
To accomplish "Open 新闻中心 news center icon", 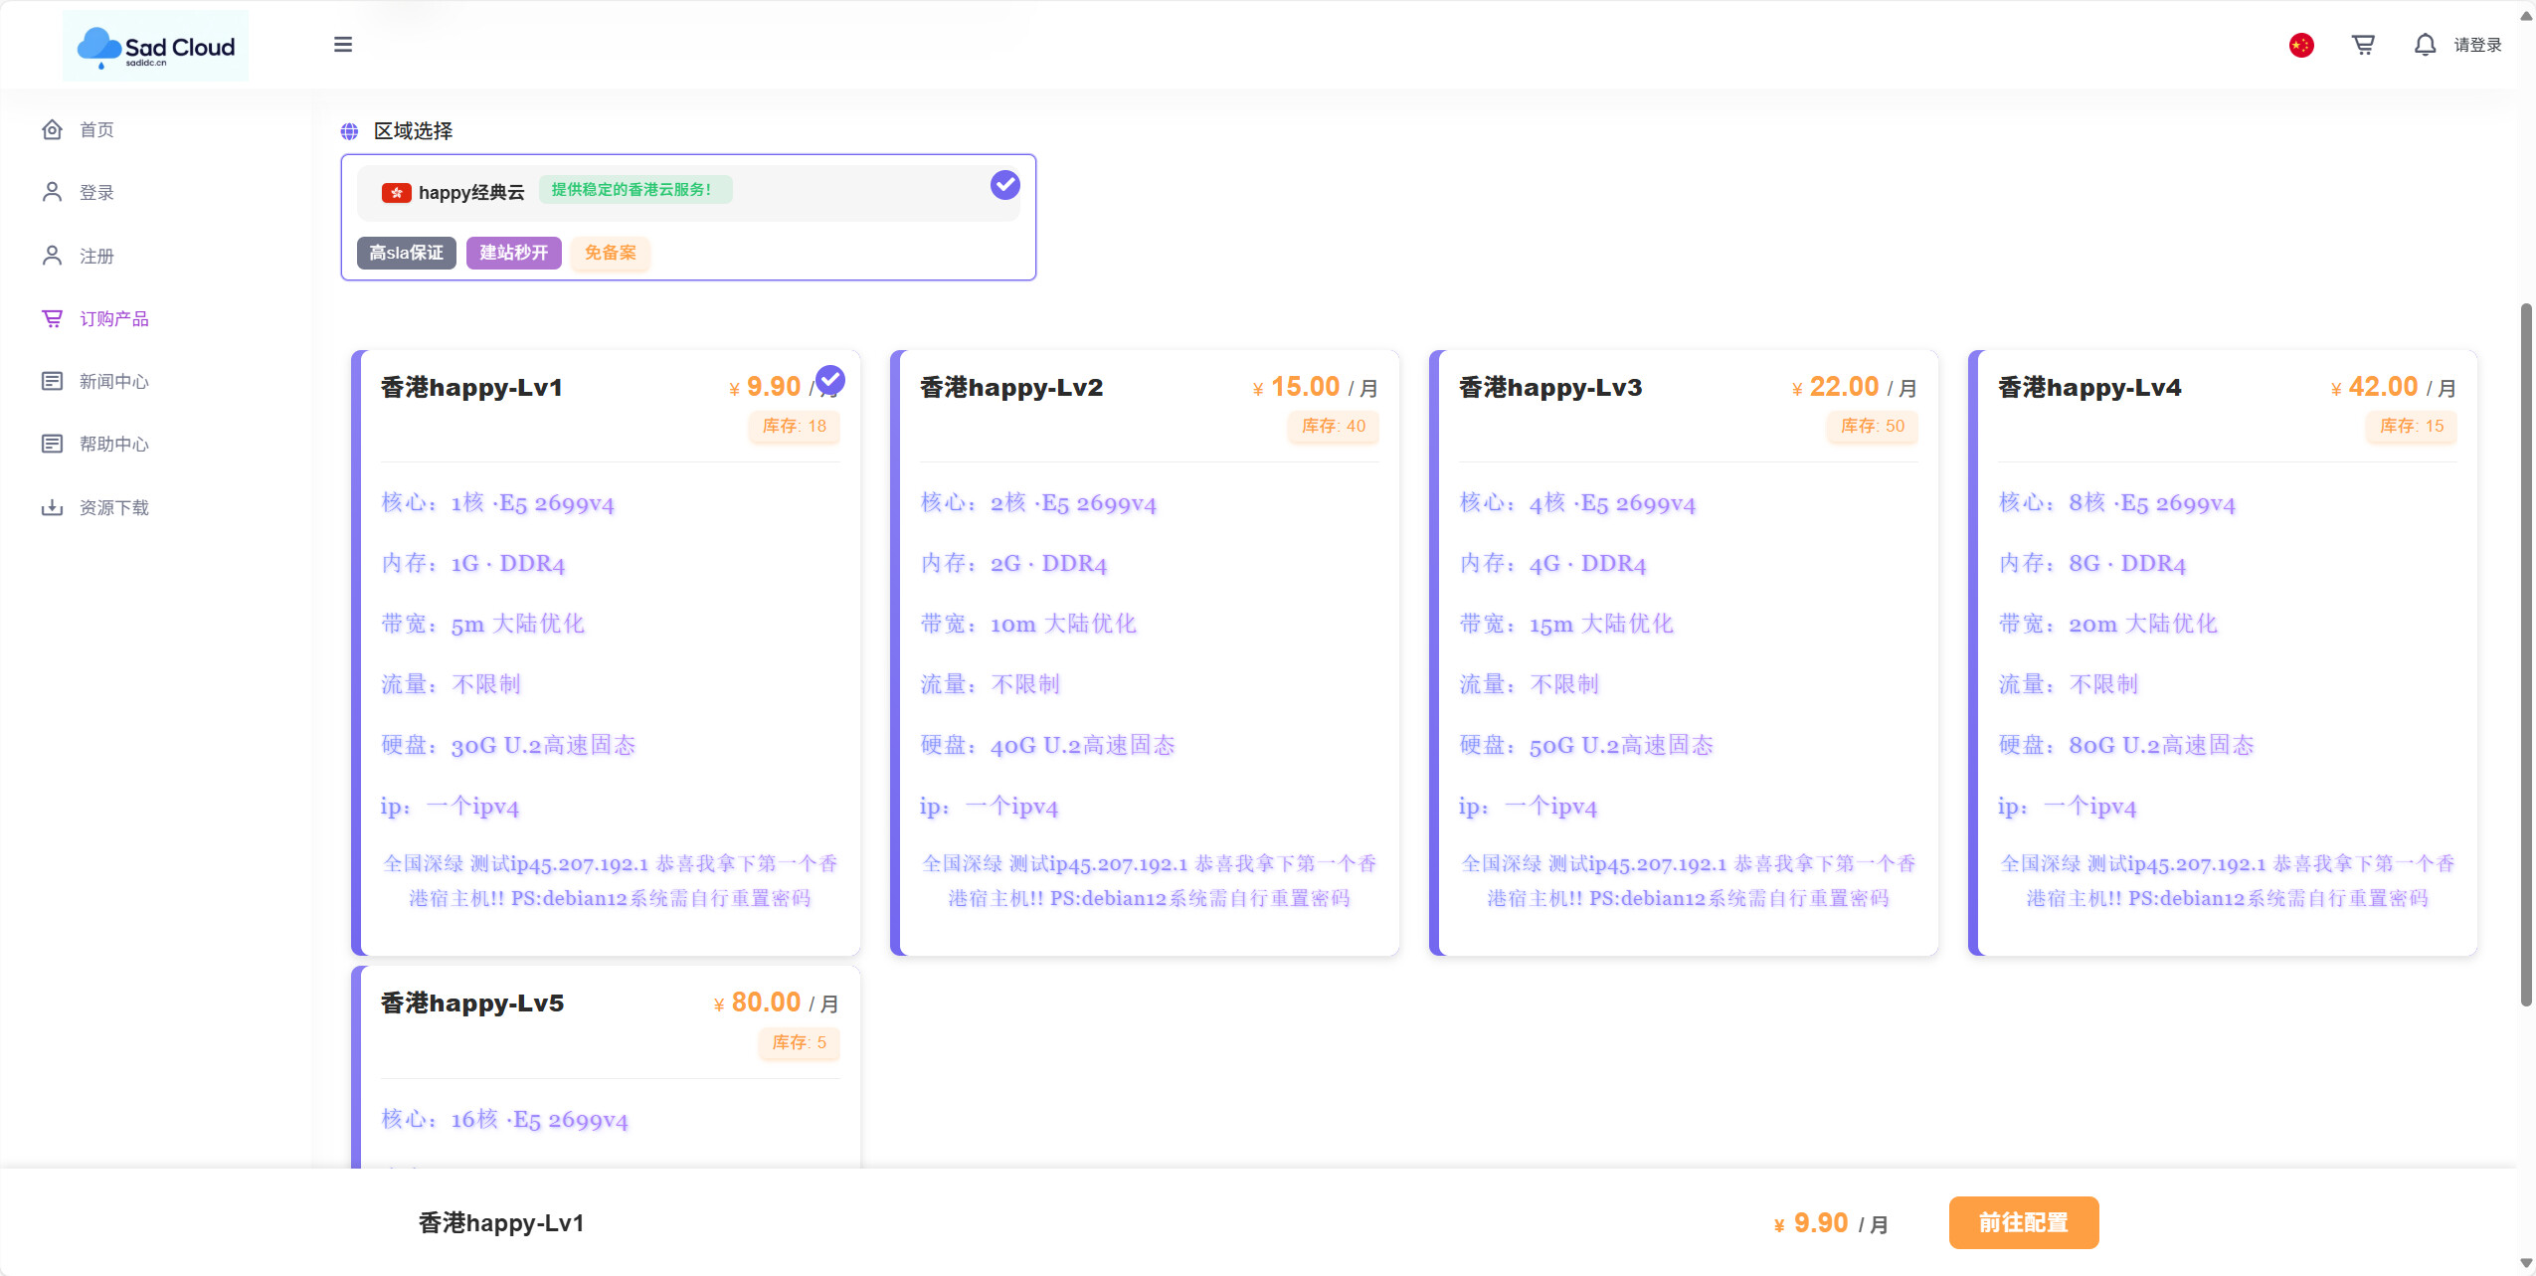I will tap(53, 381).
